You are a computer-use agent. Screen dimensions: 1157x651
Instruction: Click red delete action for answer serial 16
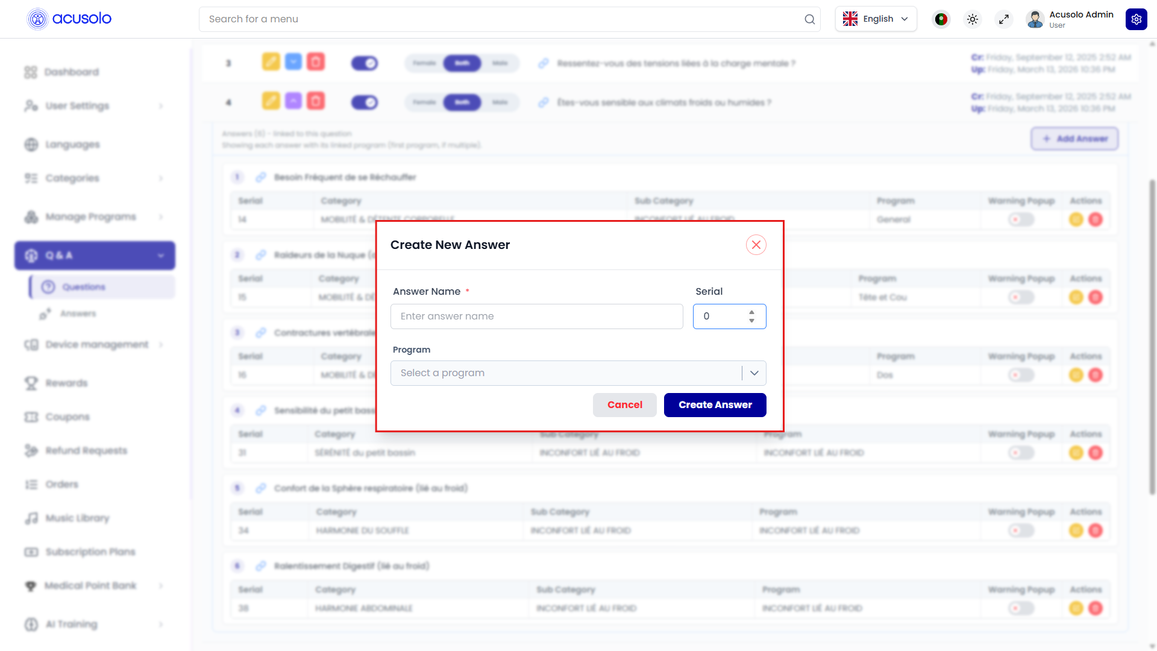1096,375
